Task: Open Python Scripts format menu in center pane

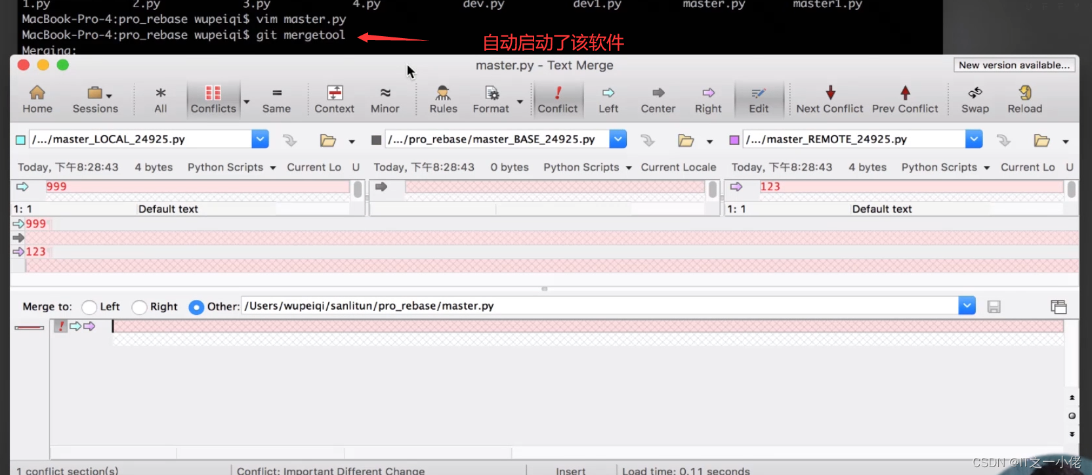Action: tap(587, 167)
